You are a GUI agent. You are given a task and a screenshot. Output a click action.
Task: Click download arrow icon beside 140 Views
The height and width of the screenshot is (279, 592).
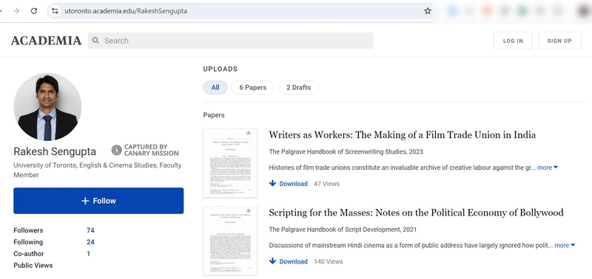coord(272,261)
